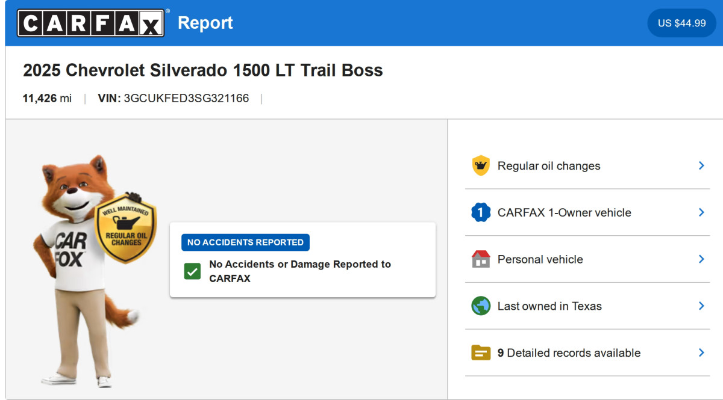The width and height of the screenshot is (723, 400).
Task: Expand the Regular oil changes chevron
Action: click(701, 165)
